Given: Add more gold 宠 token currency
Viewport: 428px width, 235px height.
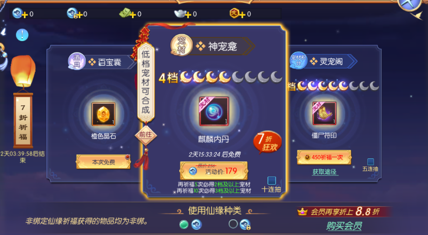Looking at the screenshot, I should pyautogui.click(x=242, y=15).
